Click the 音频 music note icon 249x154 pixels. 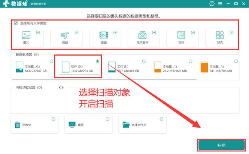pos(65,35)
